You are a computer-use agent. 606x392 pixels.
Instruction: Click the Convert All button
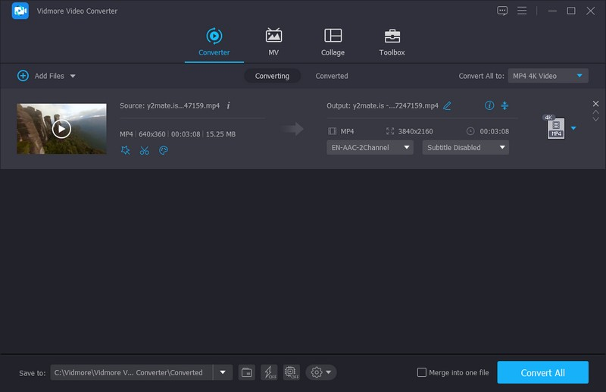(542, 372)
